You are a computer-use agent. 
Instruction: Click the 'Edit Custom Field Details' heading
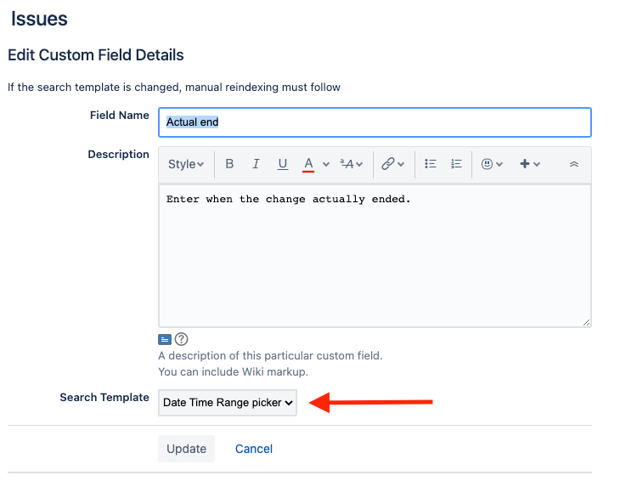click(96, 55)
